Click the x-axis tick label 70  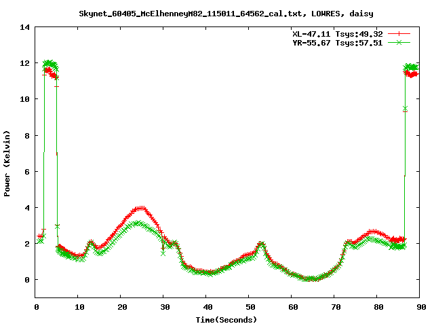[x=336, y=307]
